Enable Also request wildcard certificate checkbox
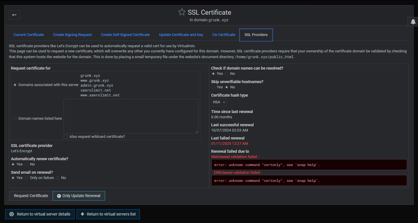The height and width of the screenshot is (223, 418). click(66, 137)
